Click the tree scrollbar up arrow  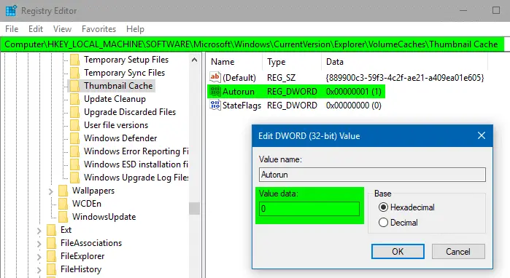(195, 60)
